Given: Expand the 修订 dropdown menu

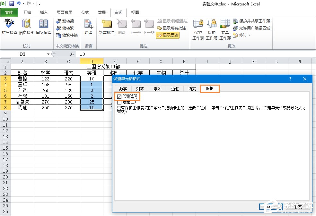Looking at the screenshot, I should tap(243, 35).
